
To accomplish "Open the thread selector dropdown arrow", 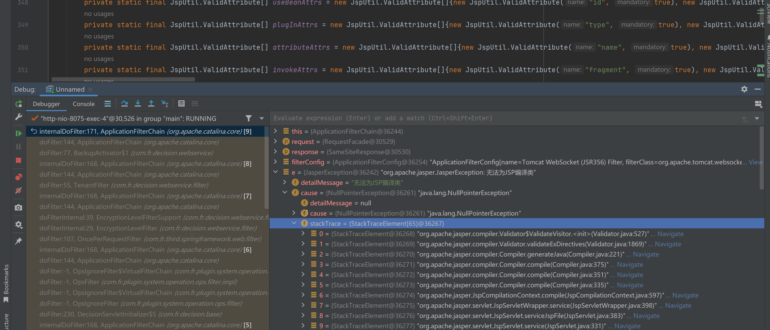I will (262, 118).
